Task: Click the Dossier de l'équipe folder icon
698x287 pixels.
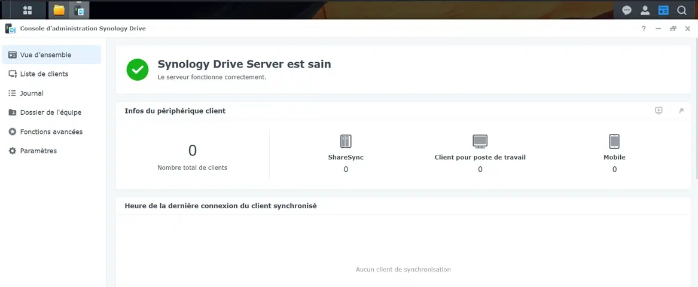Action: (13, 112)
